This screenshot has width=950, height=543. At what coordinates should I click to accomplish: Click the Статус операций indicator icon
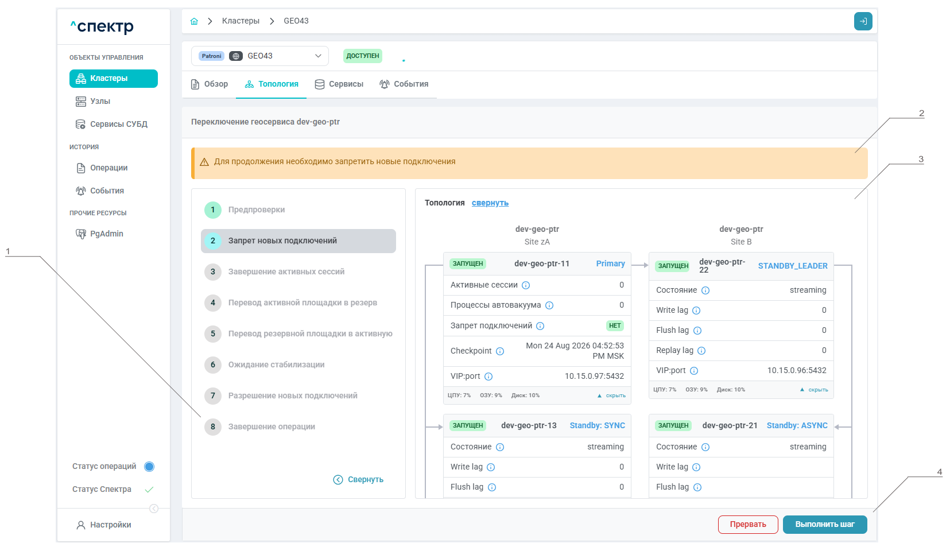tap(149, 467)
